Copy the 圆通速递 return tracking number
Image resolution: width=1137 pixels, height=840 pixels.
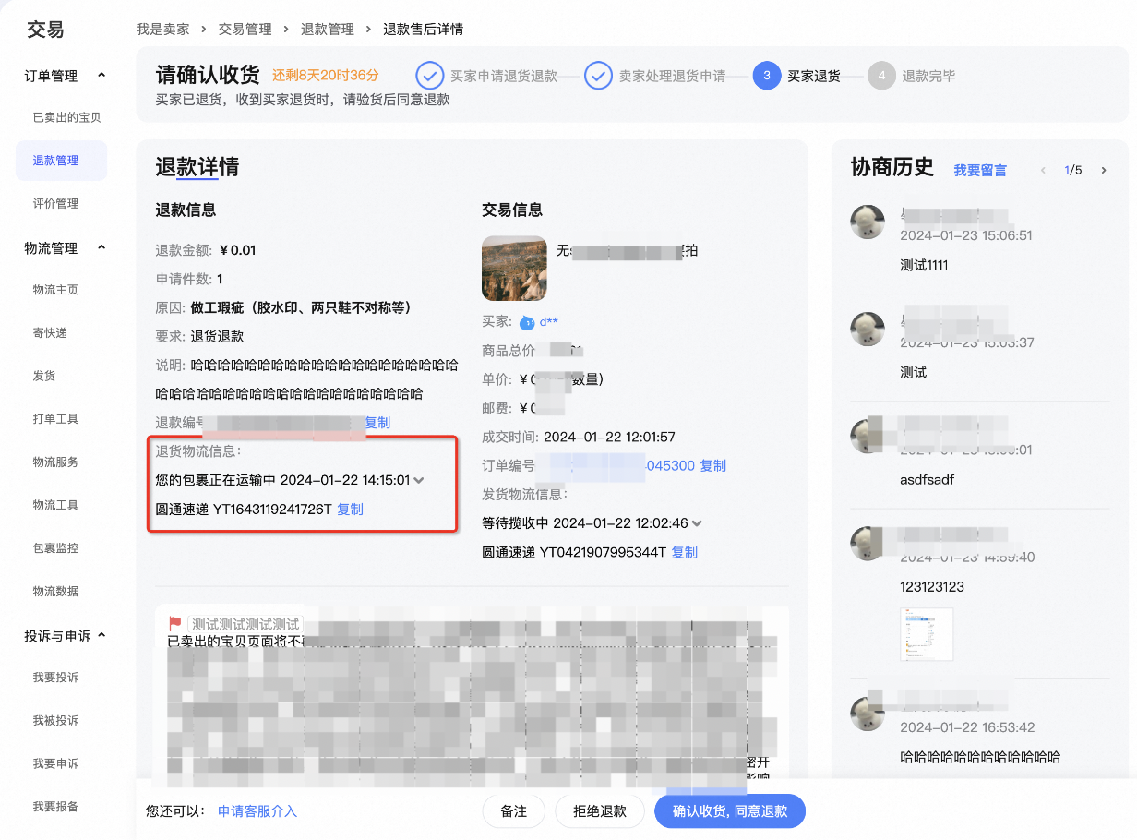tap(350, 509)
